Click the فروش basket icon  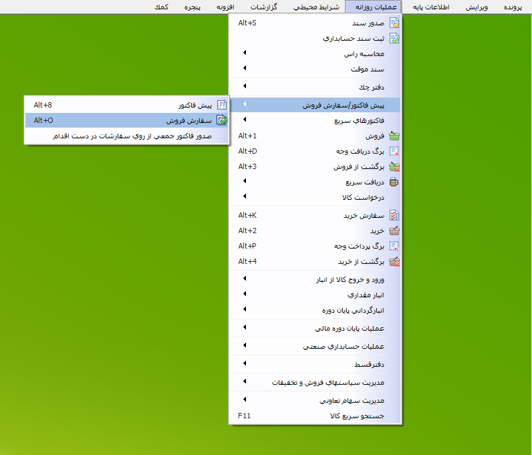[x=394, y=136]
